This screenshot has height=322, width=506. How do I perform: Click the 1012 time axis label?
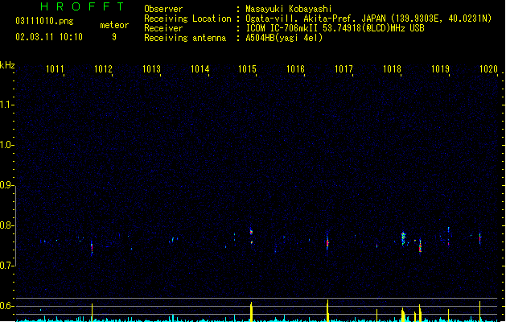coord(103,69)
